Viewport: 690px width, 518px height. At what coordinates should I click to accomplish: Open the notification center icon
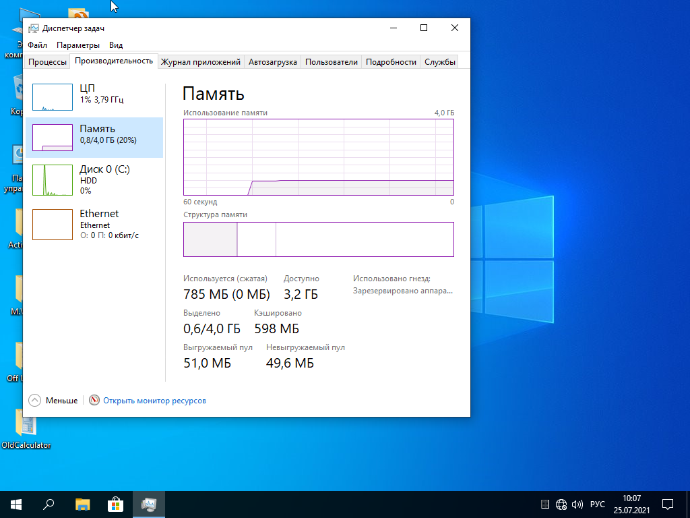tap(668, 505)
